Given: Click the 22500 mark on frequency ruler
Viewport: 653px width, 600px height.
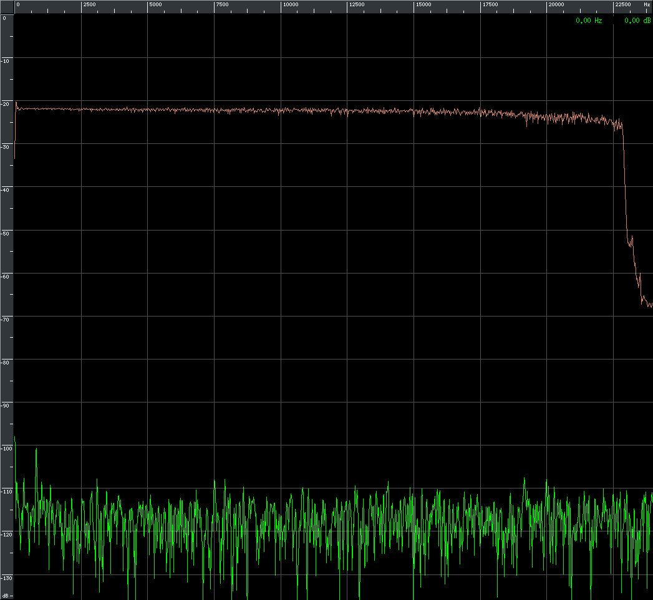Looking at the screenshot, I should click(623, 4).
